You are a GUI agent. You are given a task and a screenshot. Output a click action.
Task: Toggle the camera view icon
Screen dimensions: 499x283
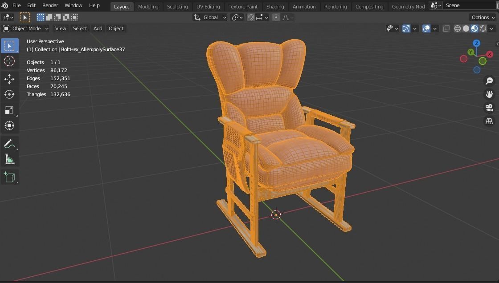489,108
